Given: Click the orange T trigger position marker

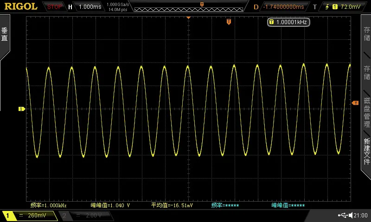Looking at the screenshot, I should click(x=229, y=22).
